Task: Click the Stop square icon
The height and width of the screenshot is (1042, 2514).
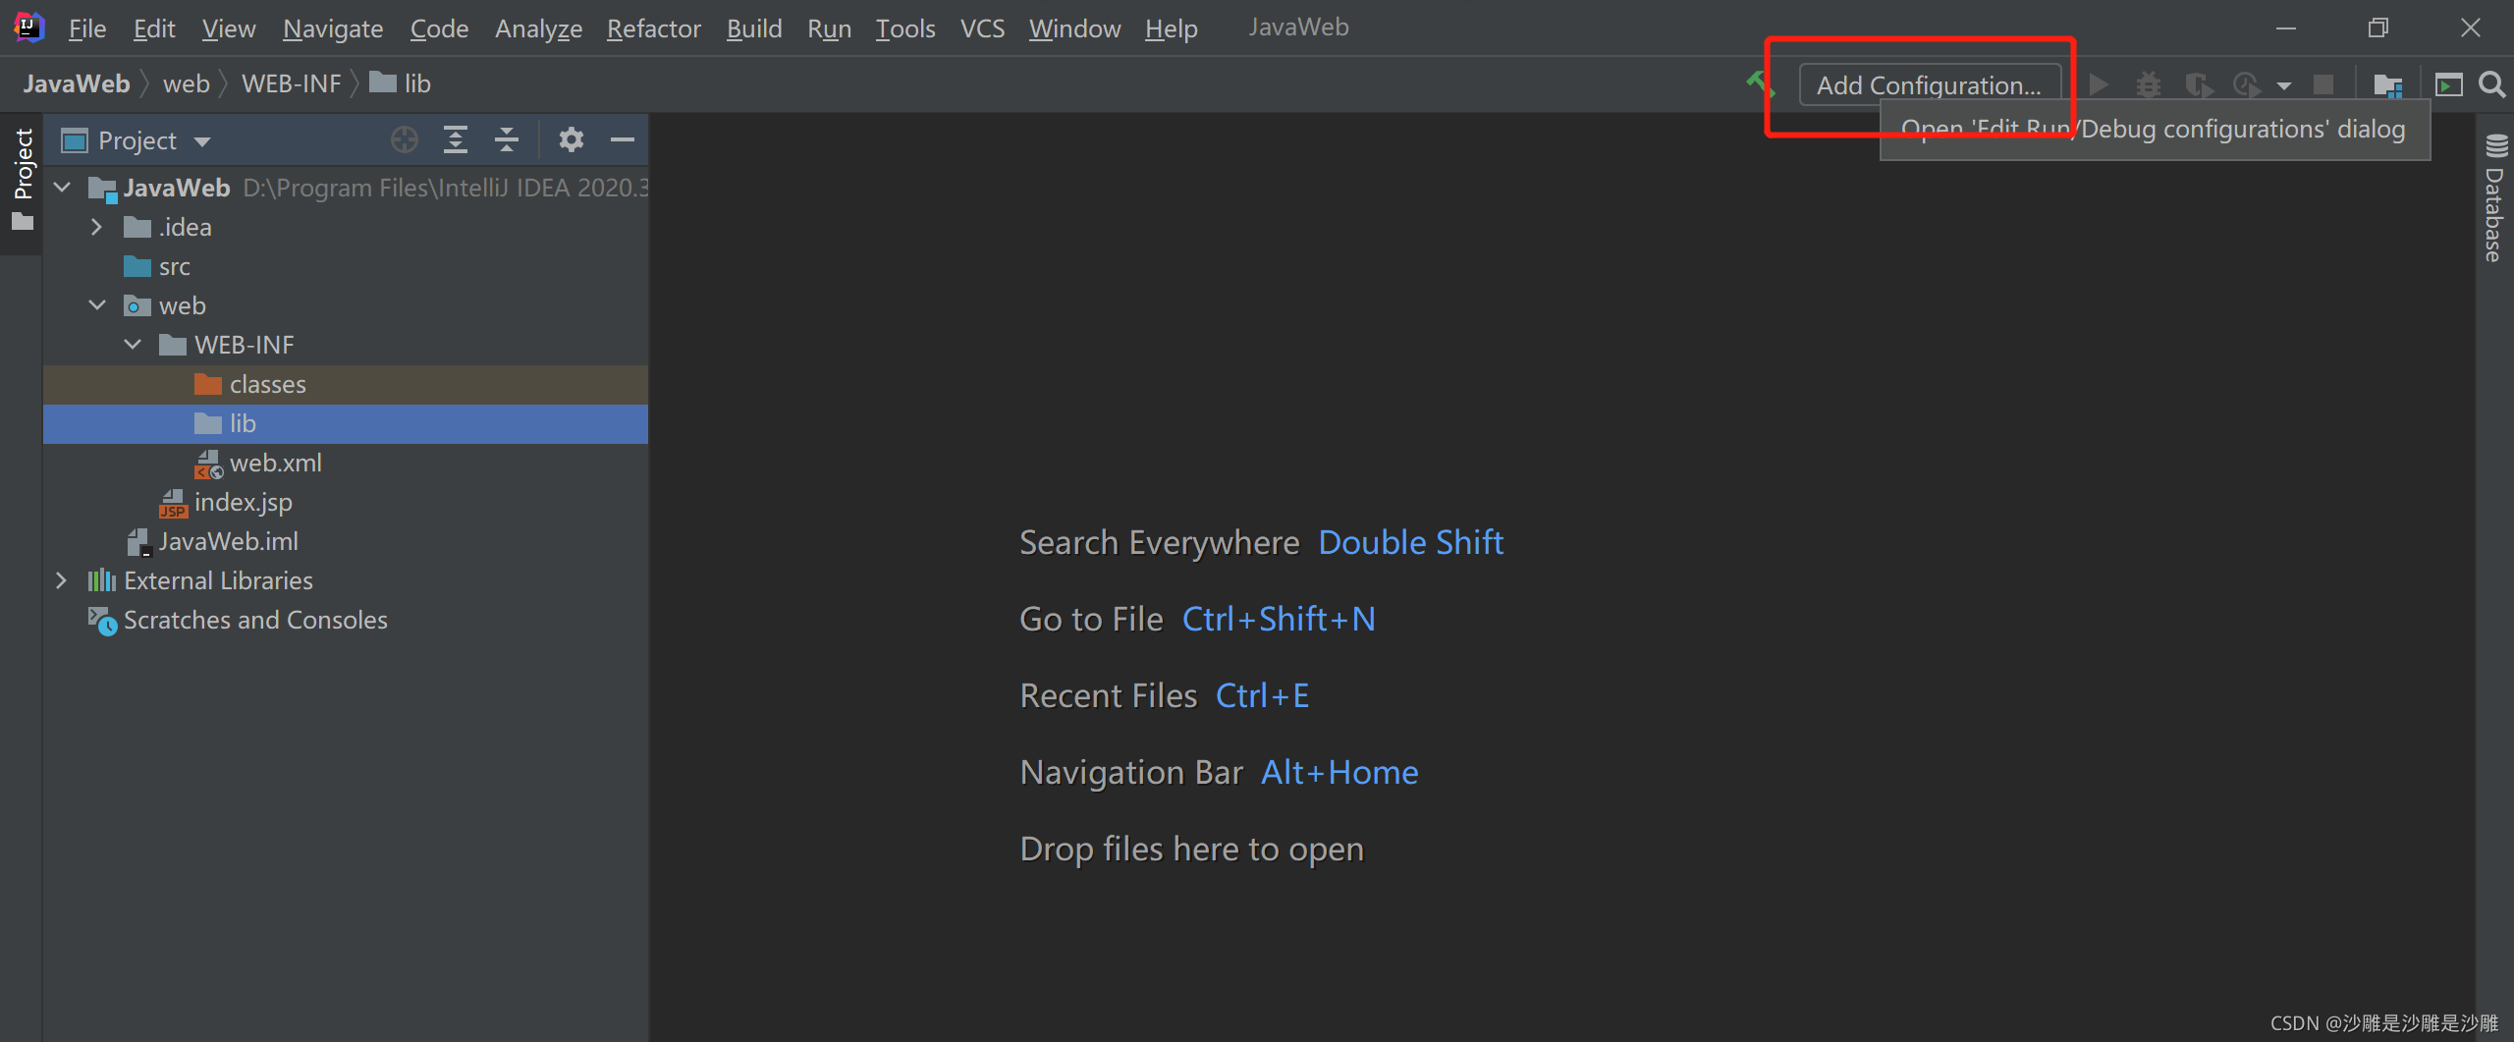Action: [x=2323, y=84]
